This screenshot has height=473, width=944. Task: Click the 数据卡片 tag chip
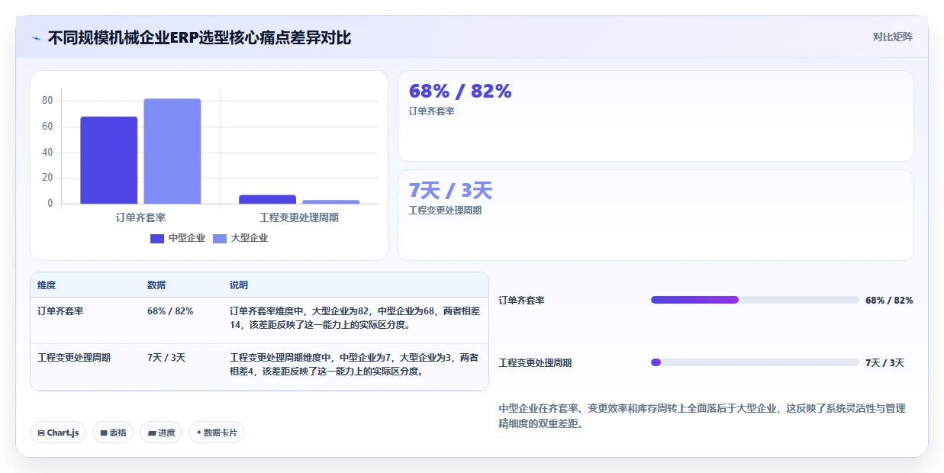217,433
